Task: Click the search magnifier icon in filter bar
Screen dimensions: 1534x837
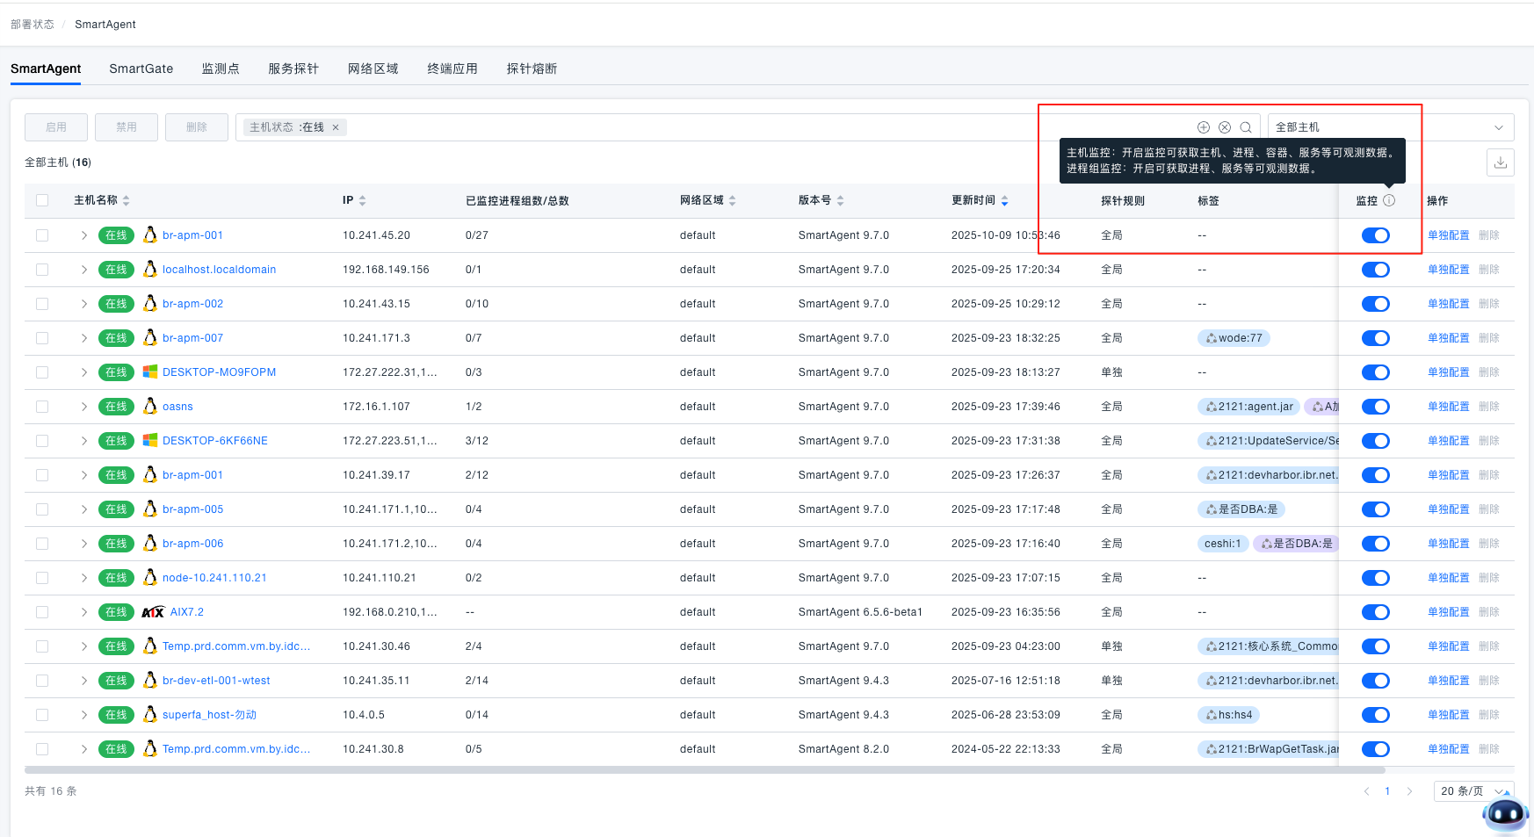Action: (x=1245, y=127)
